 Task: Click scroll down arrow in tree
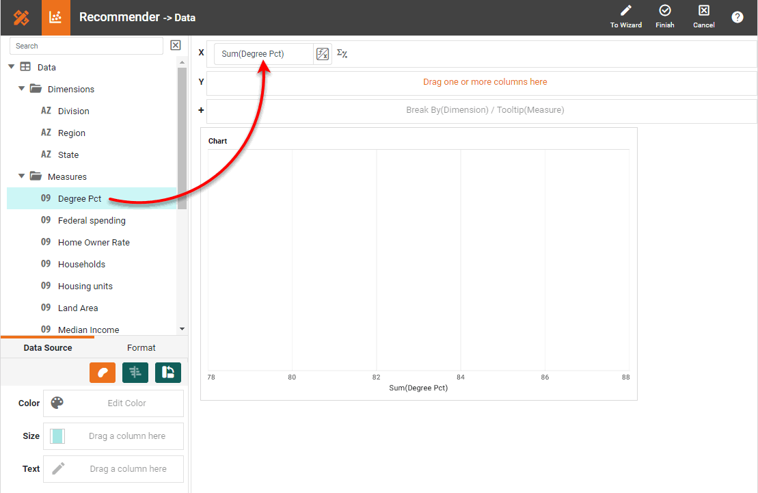point(182,329)
